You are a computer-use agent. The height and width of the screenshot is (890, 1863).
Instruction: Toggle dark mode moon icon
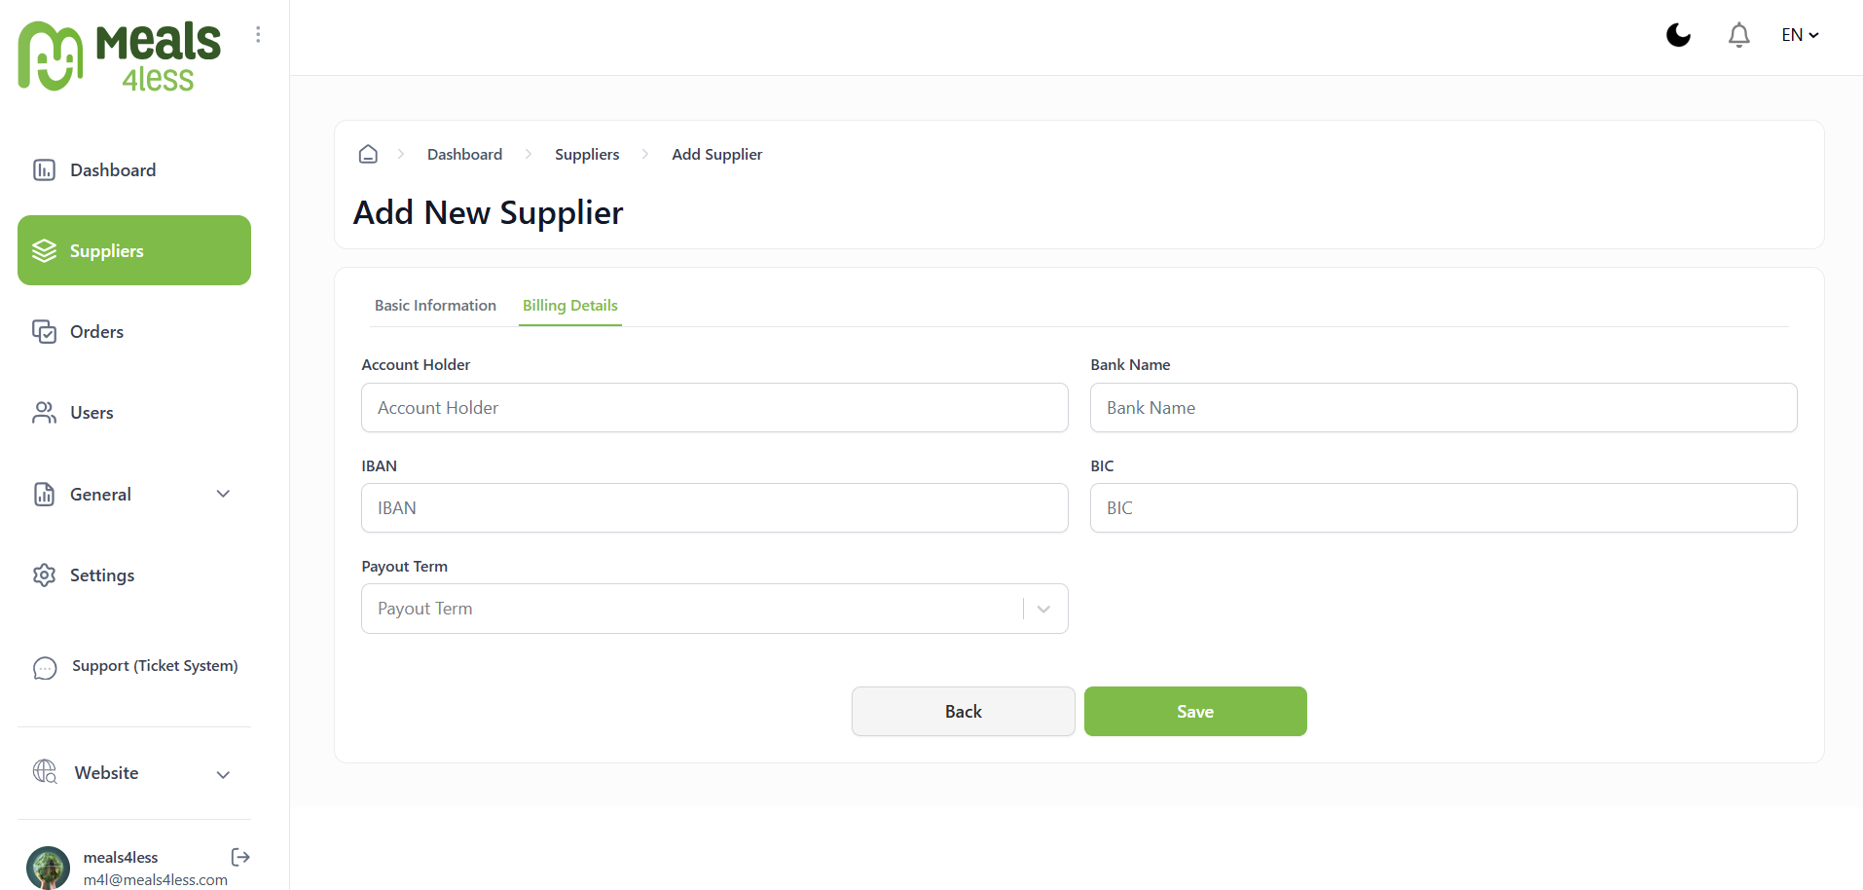(1678, 35)
